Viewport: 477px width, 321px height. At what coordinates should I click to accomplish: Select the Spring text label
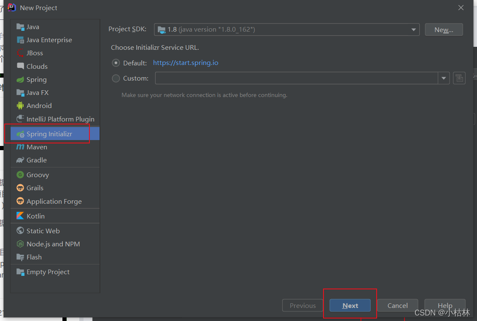click(x=37, y=80)
